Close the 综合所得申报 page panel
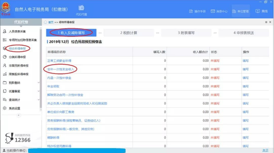Screen dimensions: 274x153 point(270,22)
